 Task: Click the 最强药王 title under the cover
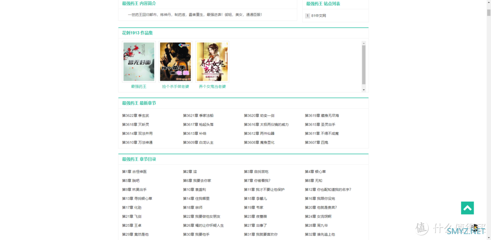click(139, 87)
